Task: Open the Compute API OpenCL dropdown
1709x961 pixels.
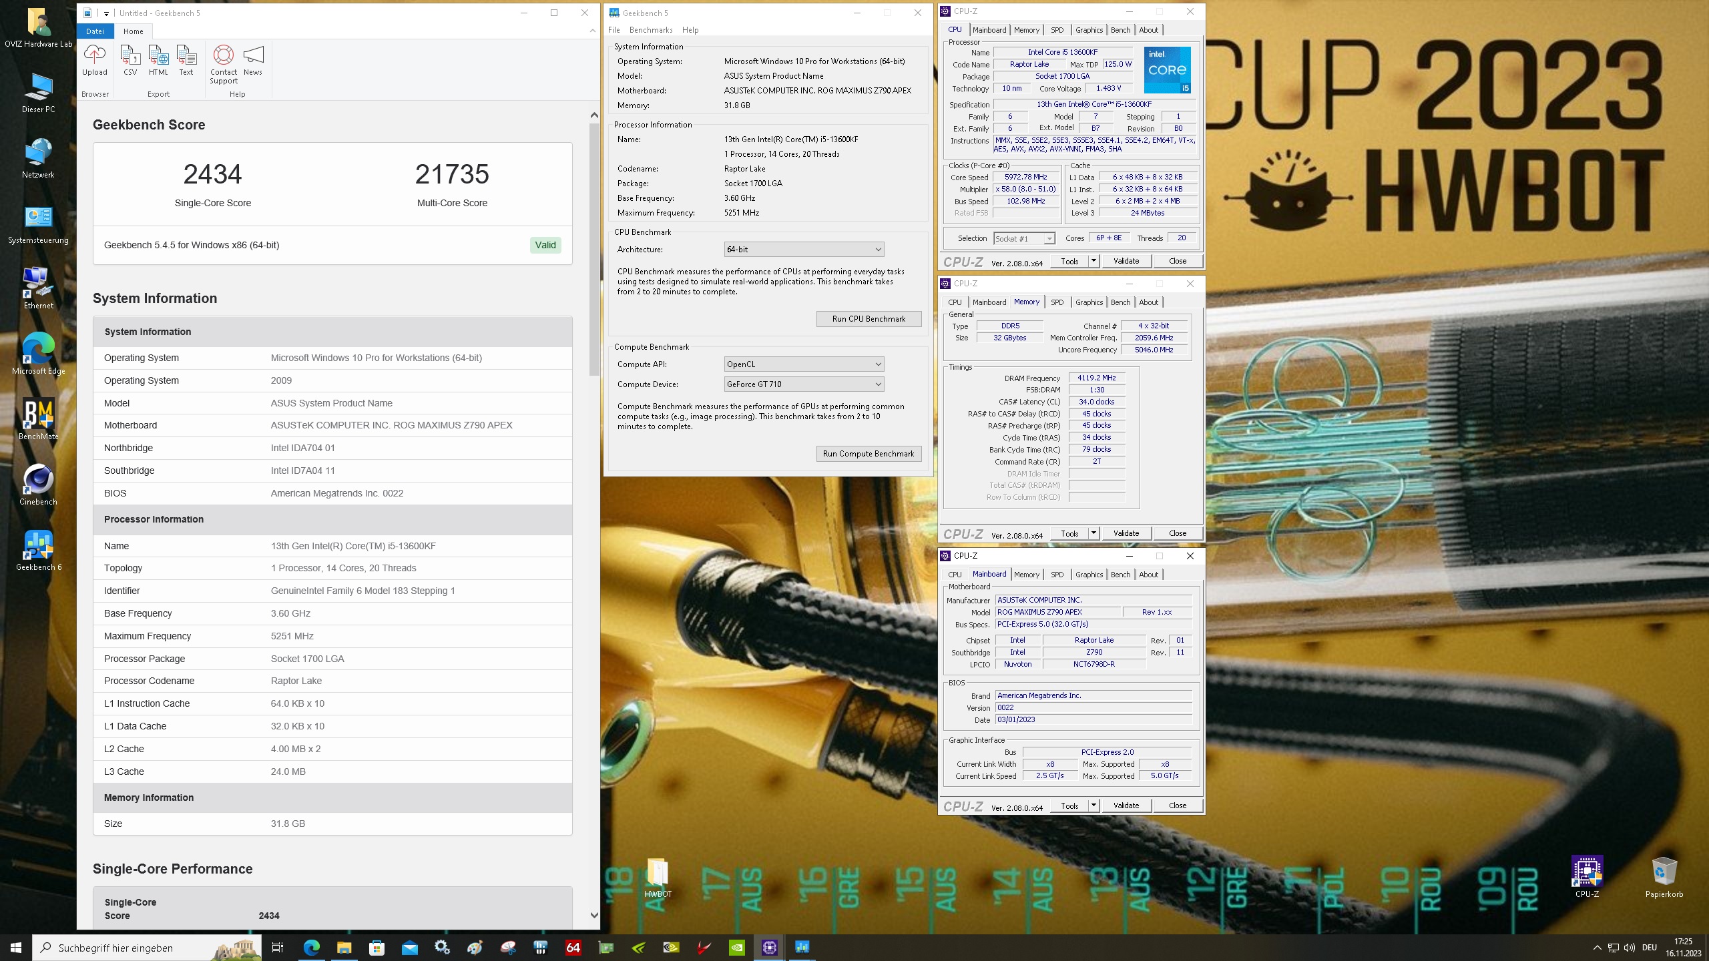Action: coord(804,364)
